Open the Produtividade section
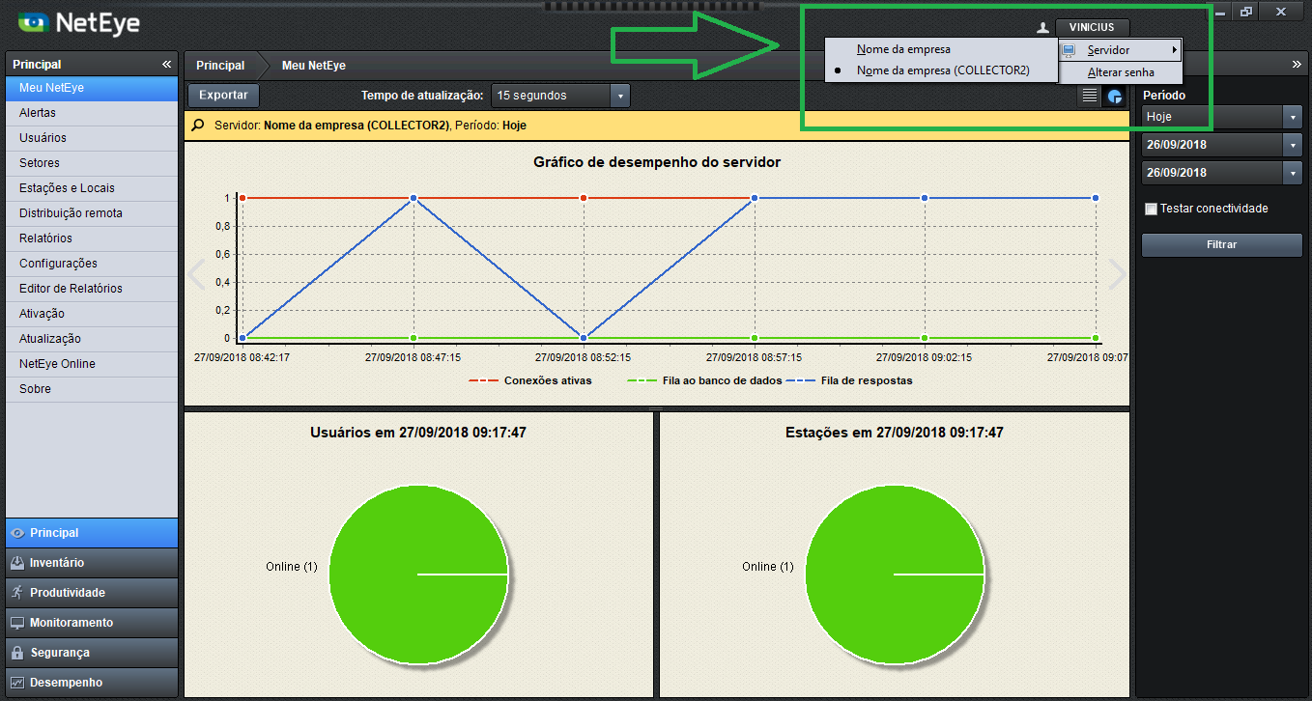This screenshot has width=1312, height=701. (92, 592)
